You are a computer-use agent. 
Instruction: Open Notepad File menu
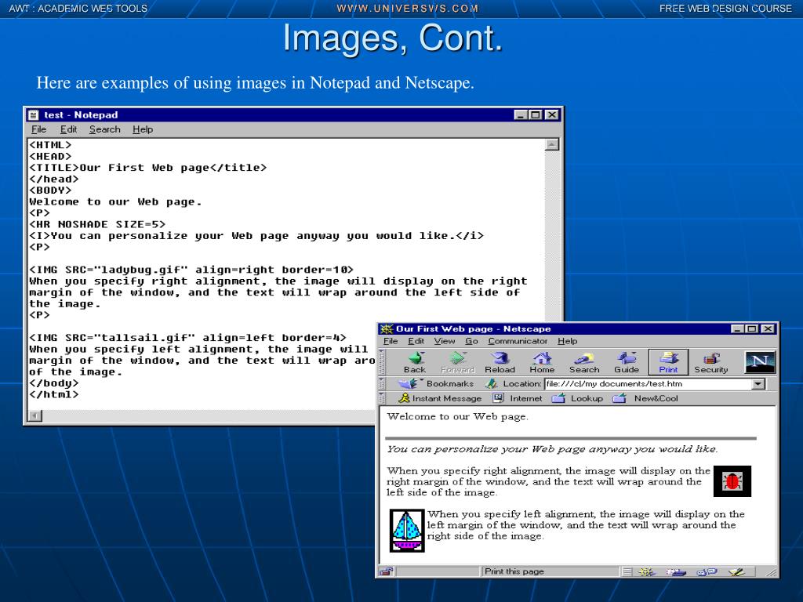[39, 129]
